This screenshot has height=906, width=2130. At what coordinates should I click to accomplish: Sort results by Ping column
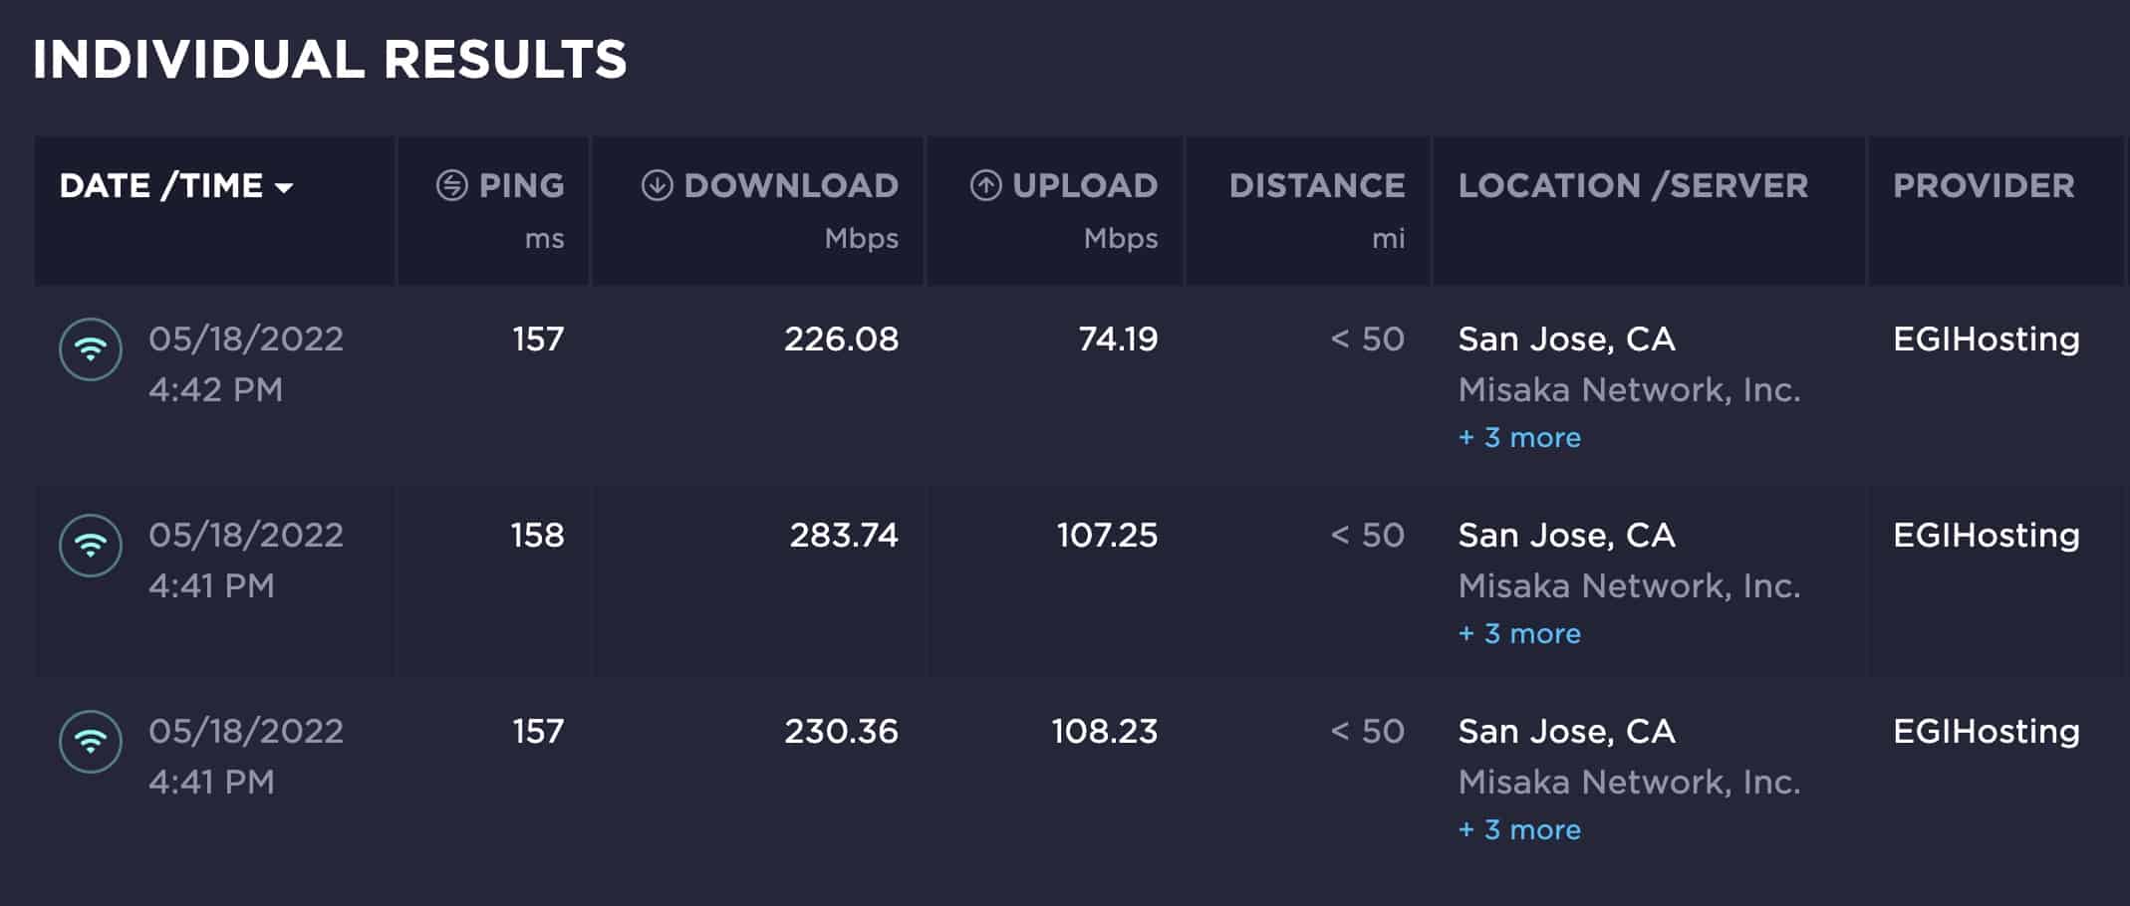click(521, 185)
